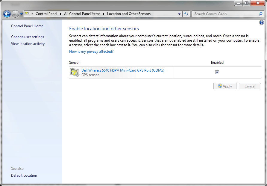The width and height of the screenshot is (267, 186).
Task: Click the Refresh button beside address bar
Action: (x=186, y=14)
